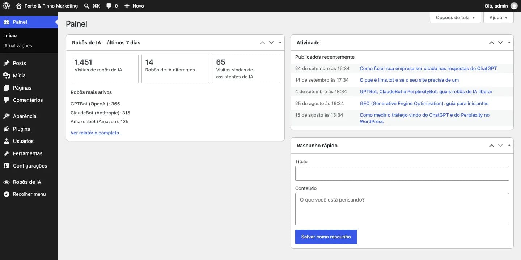Collapse the Rascunho rápido widget panel
The image size is (521, 260).
tap(509, 146)
